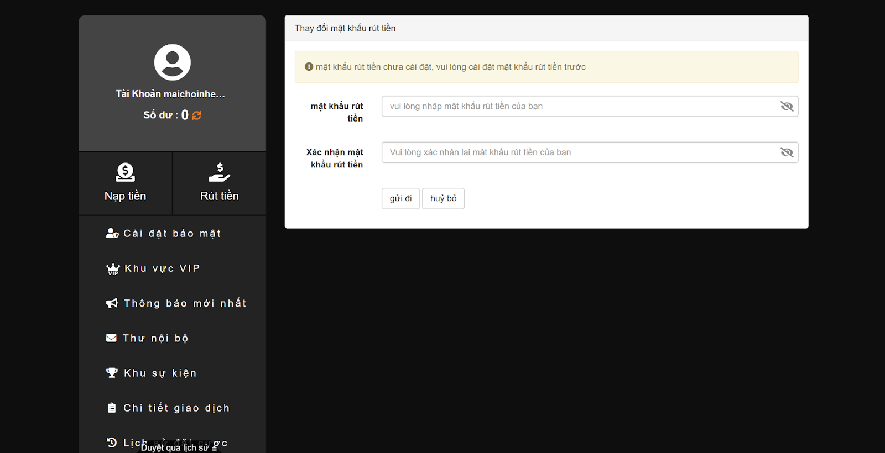Click the megaphone announcement icon

point(112,303)
